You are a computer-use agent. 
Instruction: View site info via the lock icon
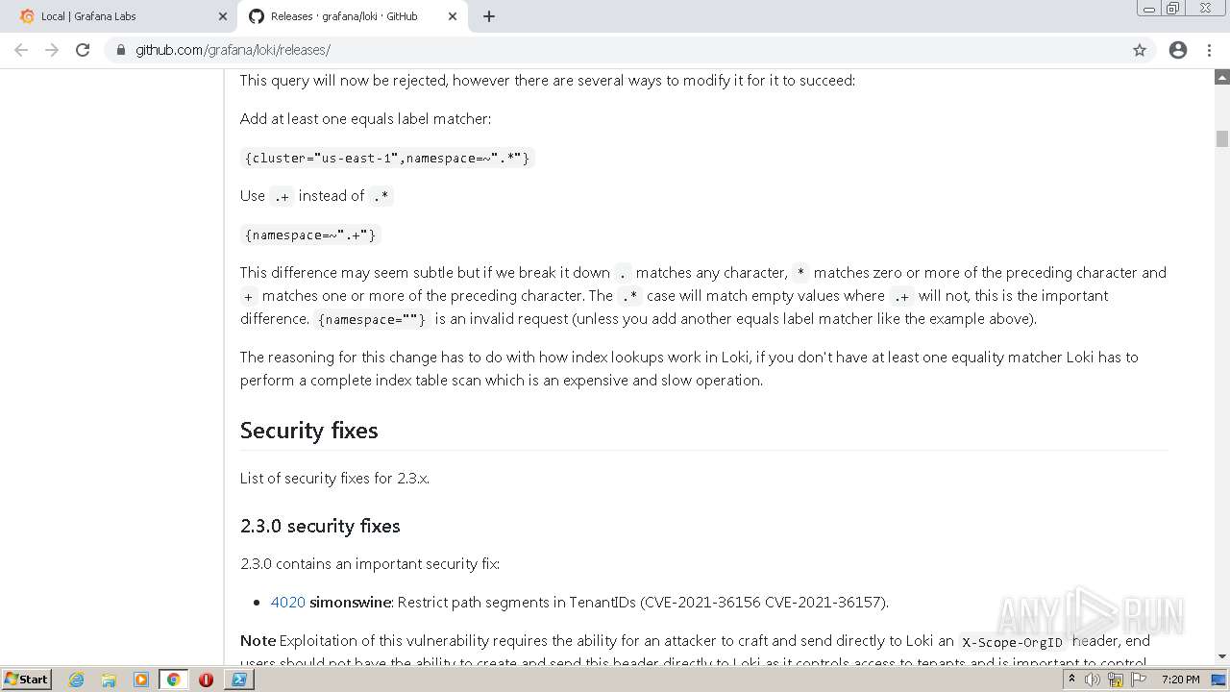tap(121, 50)
